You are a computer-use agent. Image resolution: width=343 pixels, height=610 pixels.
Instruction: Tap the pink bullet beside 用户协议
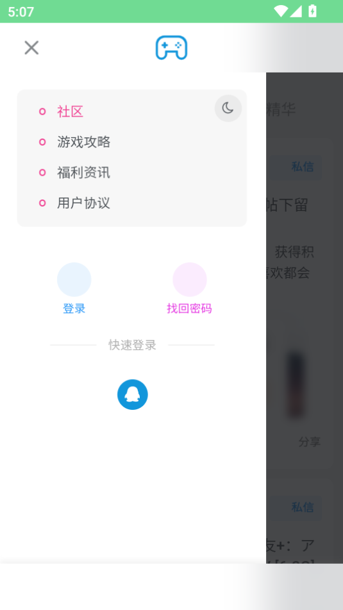(x=42, y=203)
